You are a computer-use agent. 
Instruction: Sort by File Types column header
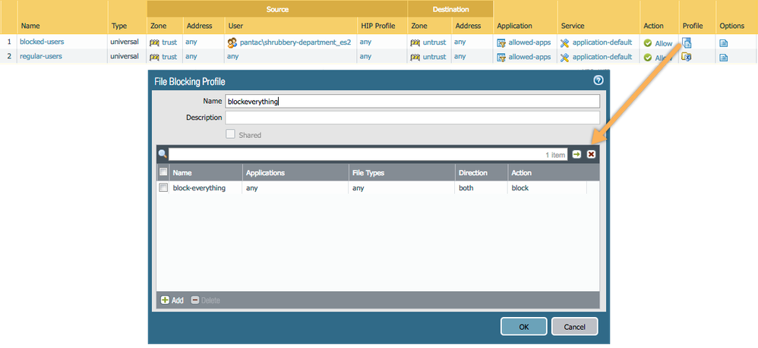[368, 173]
